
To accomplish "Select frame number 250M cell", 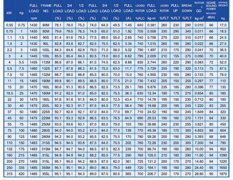I will tap(46, 124).
